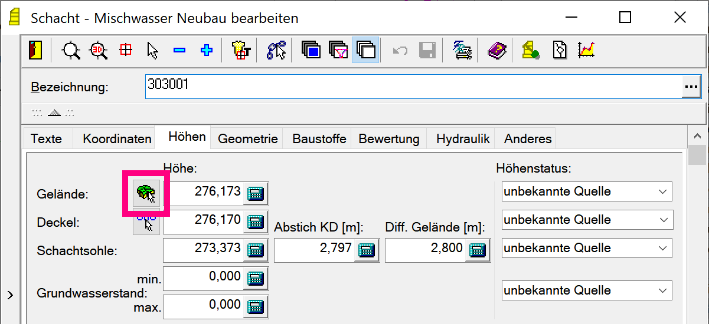This screenshot has height=324, width=709.
Task: Open calculator for Schachtsohle height
Action: (255, 250)
